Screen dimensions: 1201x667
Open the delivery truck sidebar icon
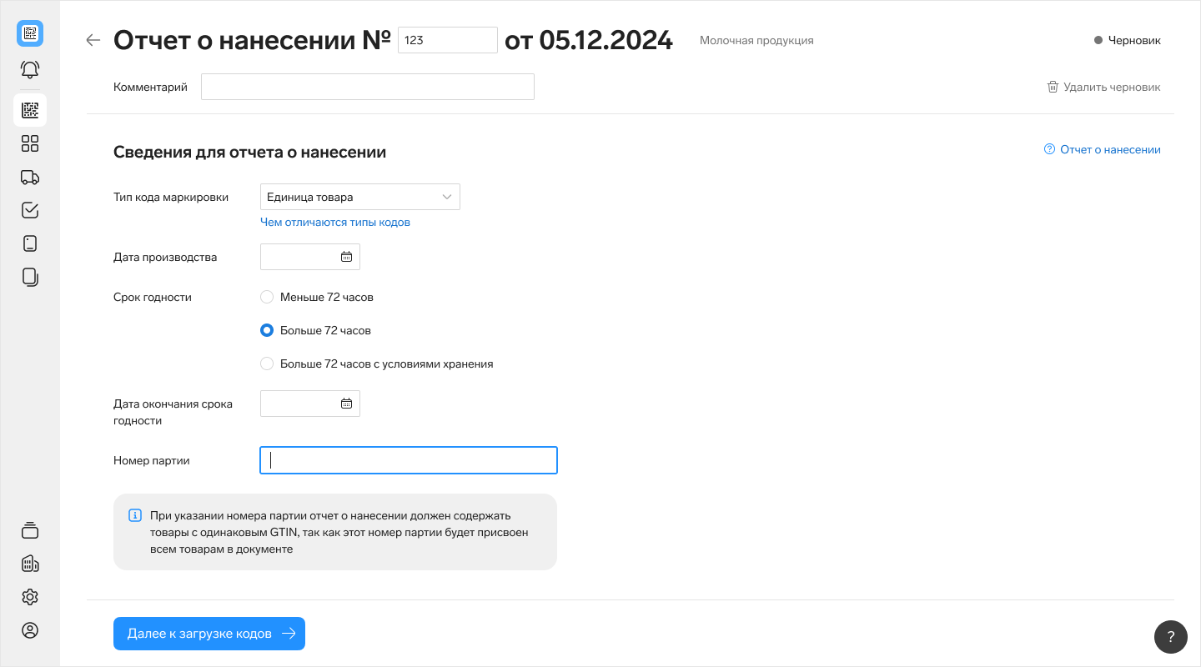pyautogui.click(x=30, y=177)
